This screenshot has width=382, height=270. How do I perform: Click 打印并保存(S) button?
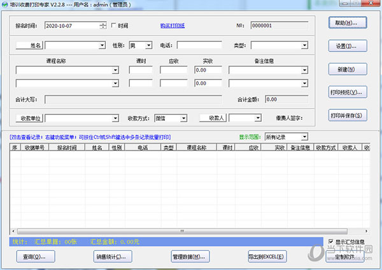348,115
